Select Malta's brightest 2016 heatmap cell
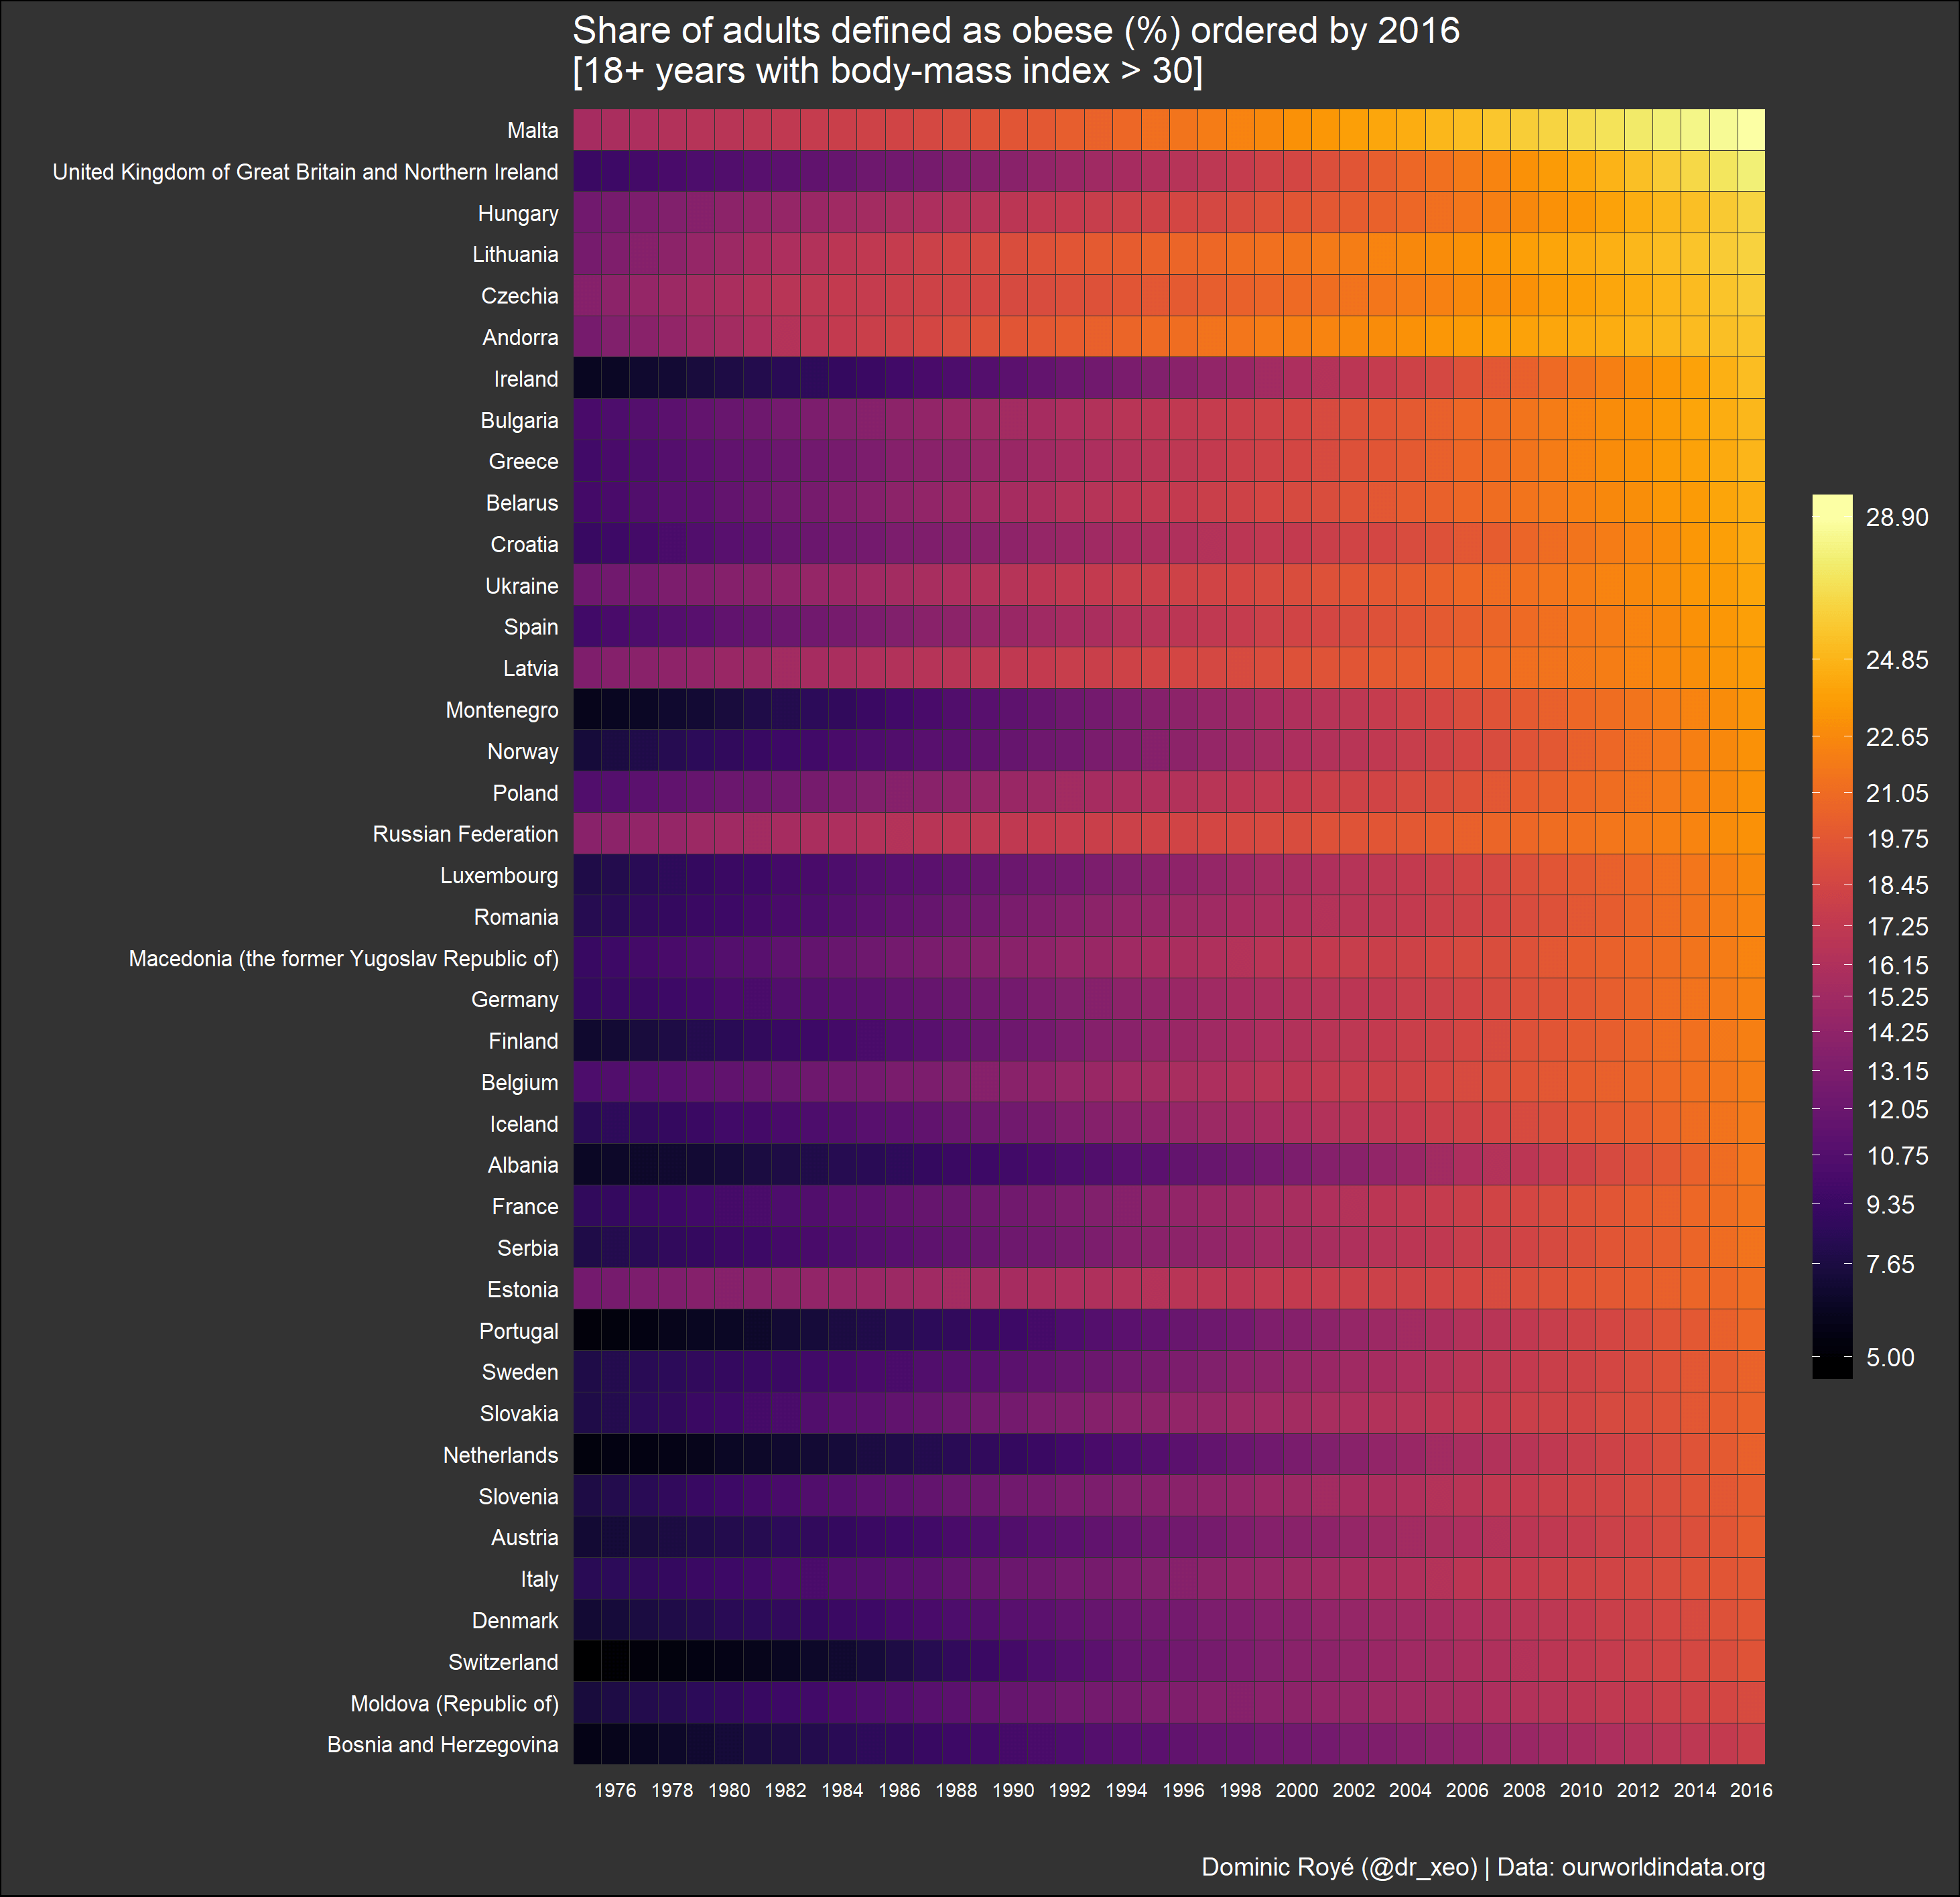 [x=1750, y=130]
